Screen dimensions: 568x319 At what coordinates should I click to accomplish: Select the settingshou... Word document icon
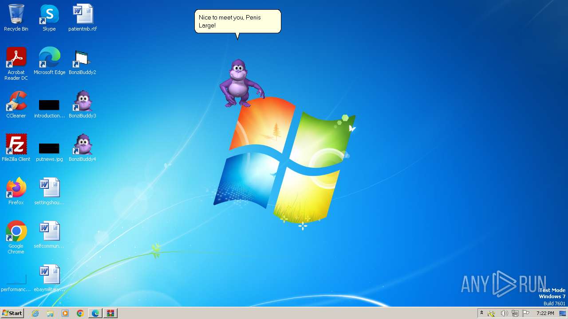tap(49, 191)
